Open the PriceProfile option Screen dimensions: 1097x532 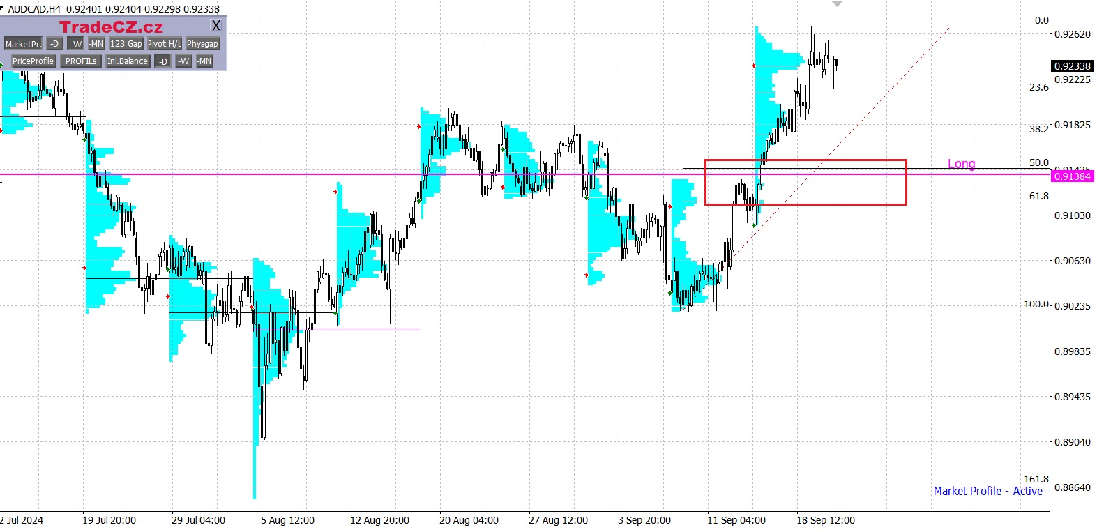(33, 61)
